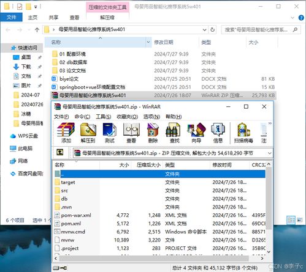
Task: Click the WinRAR Add (添加) toolbar icon
Action: [66, 133]
